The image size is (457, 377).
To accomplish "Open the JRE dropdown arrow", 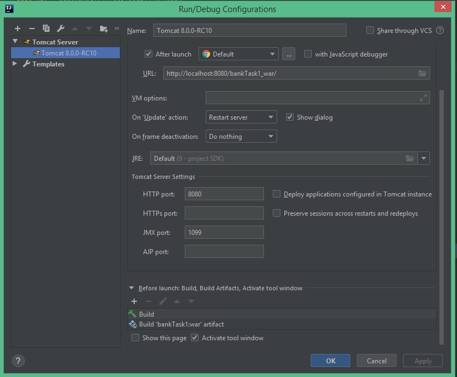I will 423,158.
